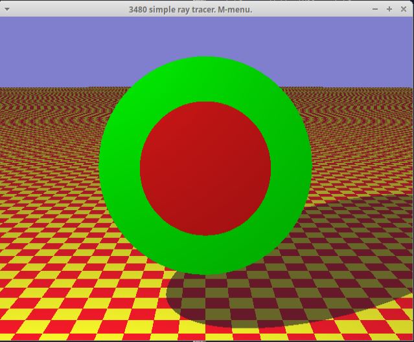Minimize the ray tracer window
The height and width of the screenshot is (342, 414).
(x=375, y=9)
